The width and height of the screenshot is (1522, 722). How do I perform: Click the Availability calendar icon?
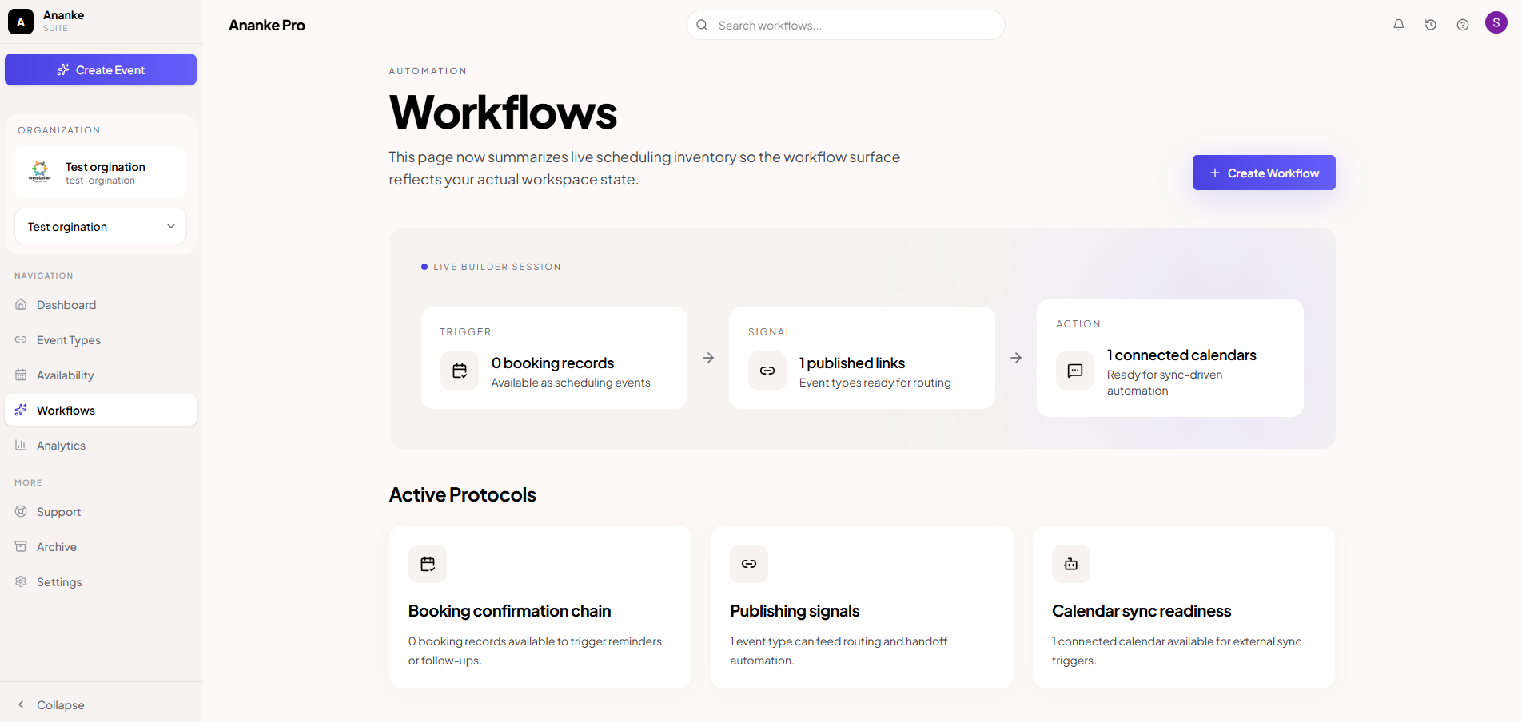point(21,375)
